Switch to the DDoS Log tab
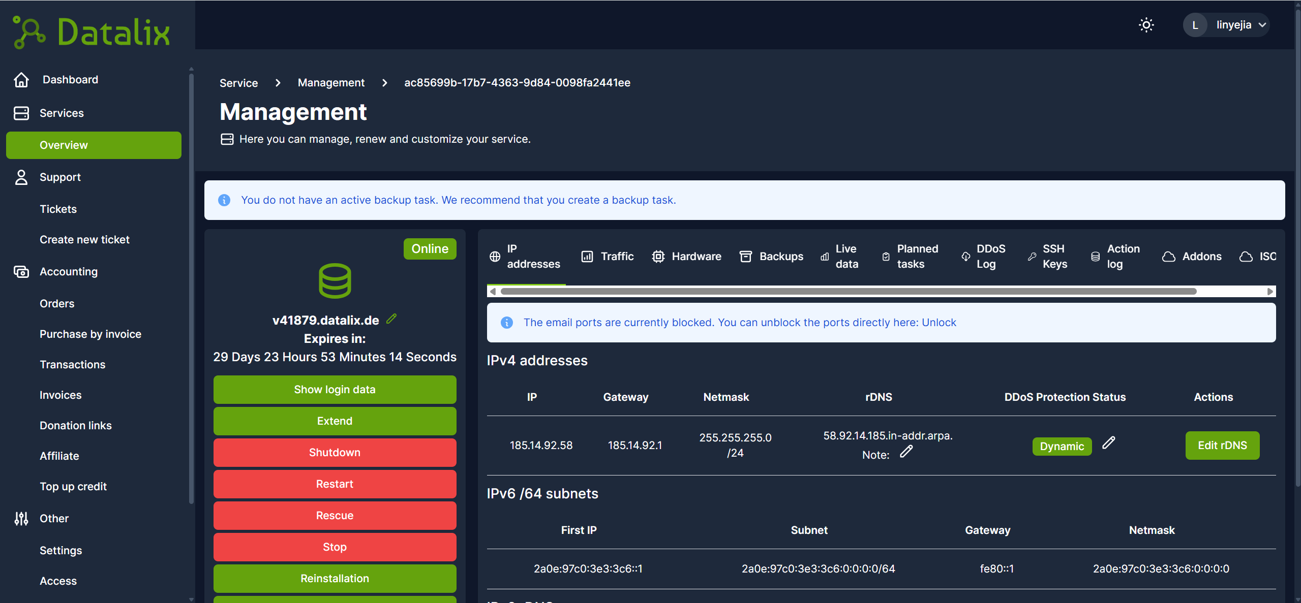 (983, 257)
